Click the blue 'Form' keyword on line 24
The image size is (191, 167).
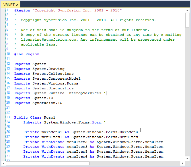click(x=97, y=122)
